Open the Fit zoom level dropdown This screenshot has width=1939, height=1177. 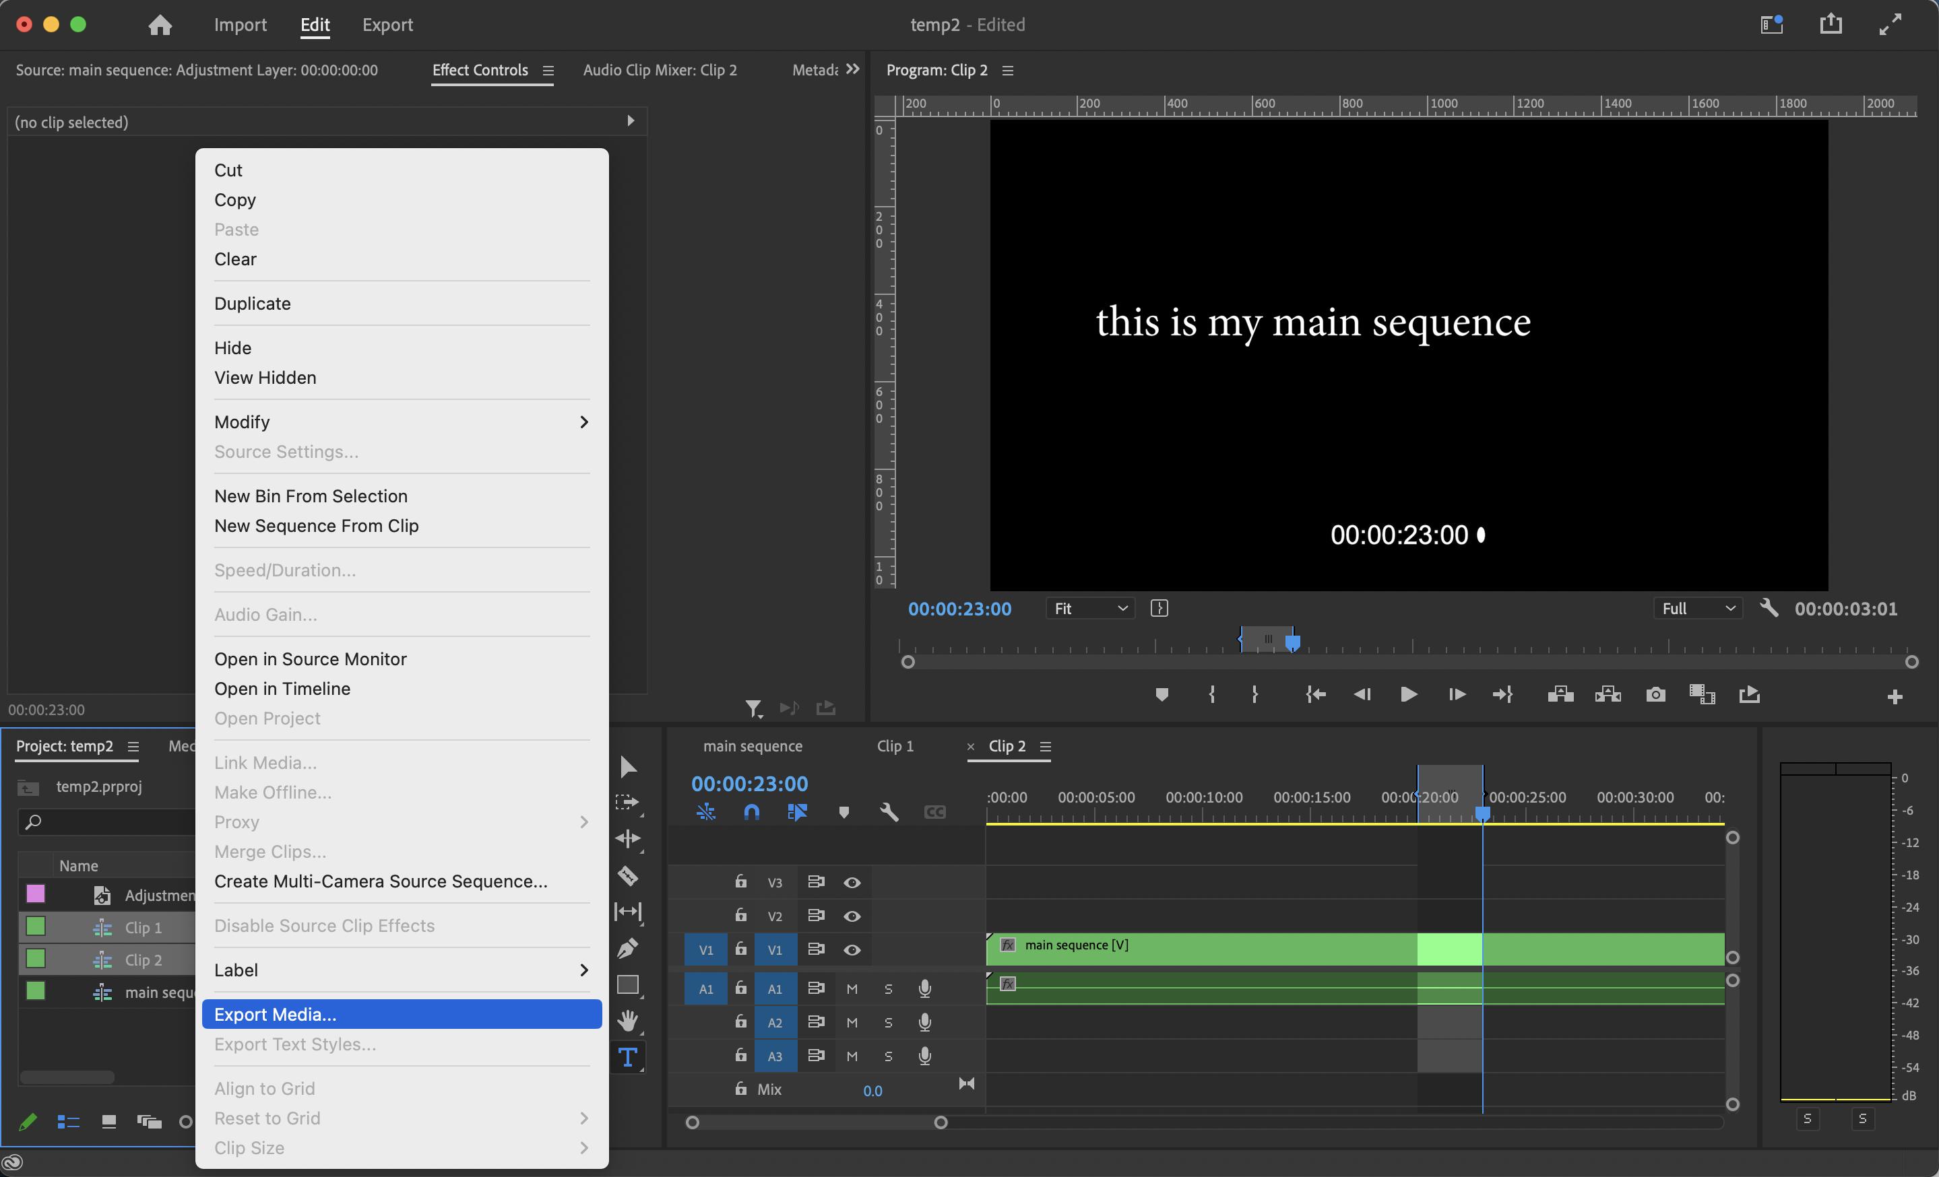click(1090, 609)
